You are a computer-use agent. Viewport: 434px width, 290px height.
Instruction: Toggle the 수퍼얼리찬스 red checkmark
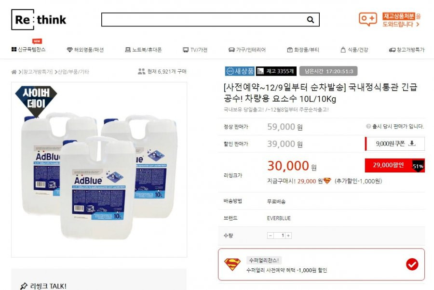coord(412,264)
